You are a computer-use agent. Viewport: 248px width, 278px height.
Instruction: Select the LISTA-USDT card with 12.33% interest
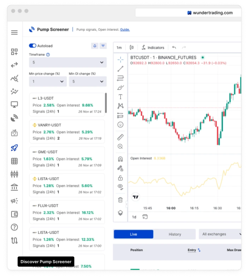[x=67, y=239]
